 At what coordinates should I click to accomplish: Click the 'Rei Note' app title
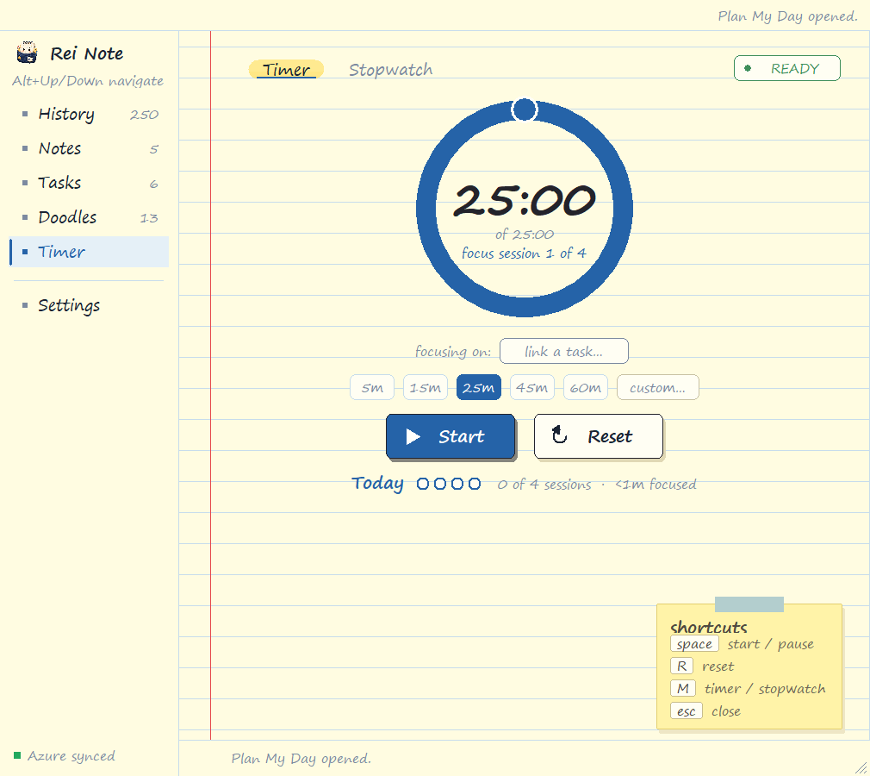[86, 53]
